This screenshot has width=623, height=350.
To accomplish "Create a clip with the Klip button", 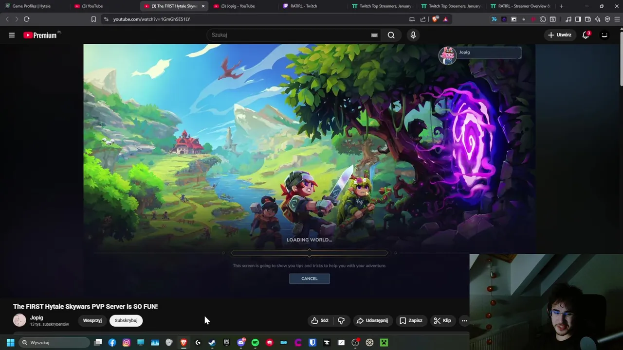I will (442, 320).
